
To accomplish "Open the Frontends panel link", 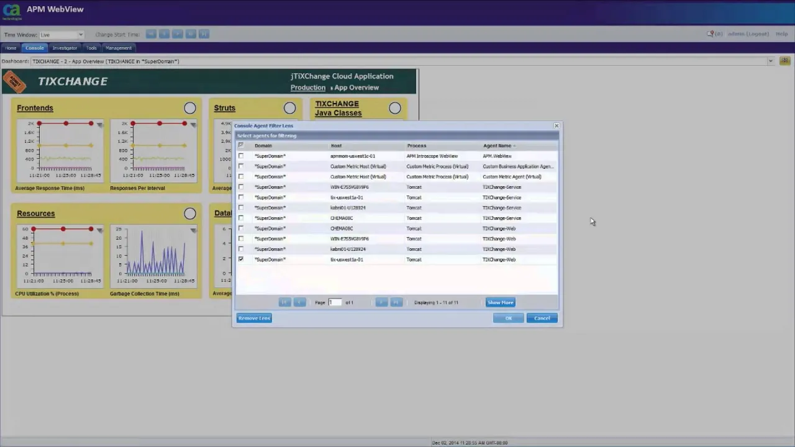I will coord(35,108).
